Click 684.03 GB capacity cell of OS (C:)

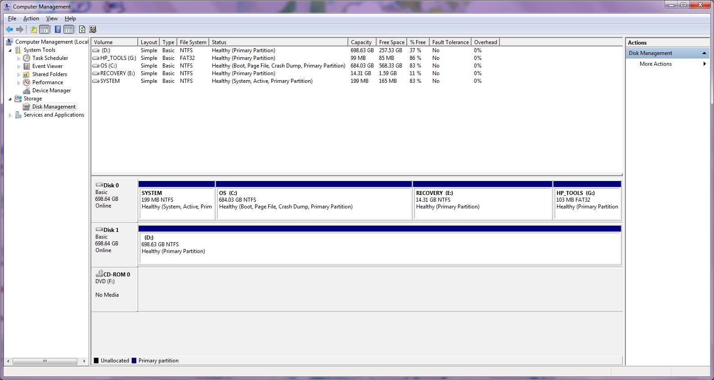362,66
